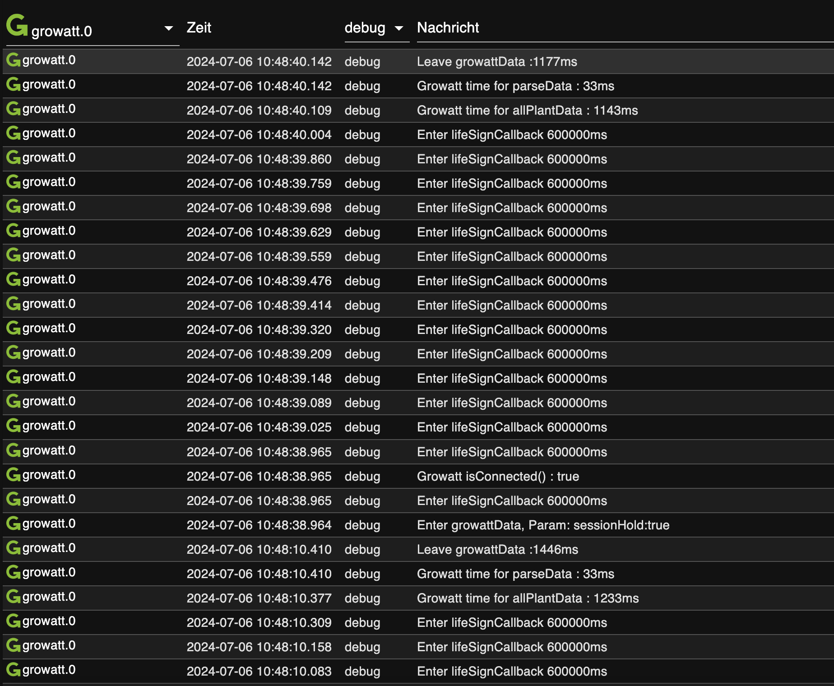
Task: Click the Growatt icon in the 10:48:10.377 row
Action: 14,597
